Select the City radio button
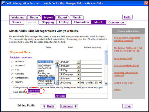 pyautogui.click(x=12, y=70)
